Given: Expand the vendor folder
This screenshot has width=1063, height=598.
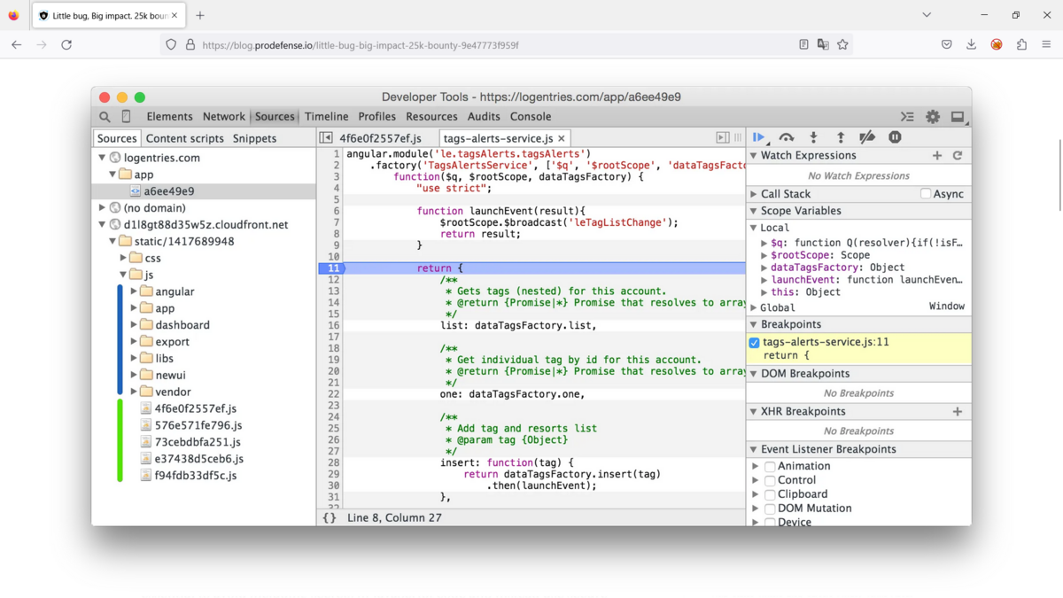Looking at the screenshot, I should [x=134, y=392].
